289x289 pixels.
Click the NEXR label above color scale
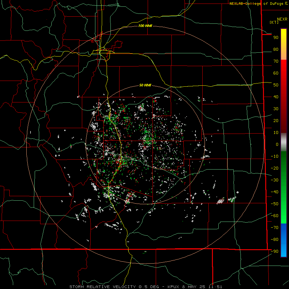point(282,19)
